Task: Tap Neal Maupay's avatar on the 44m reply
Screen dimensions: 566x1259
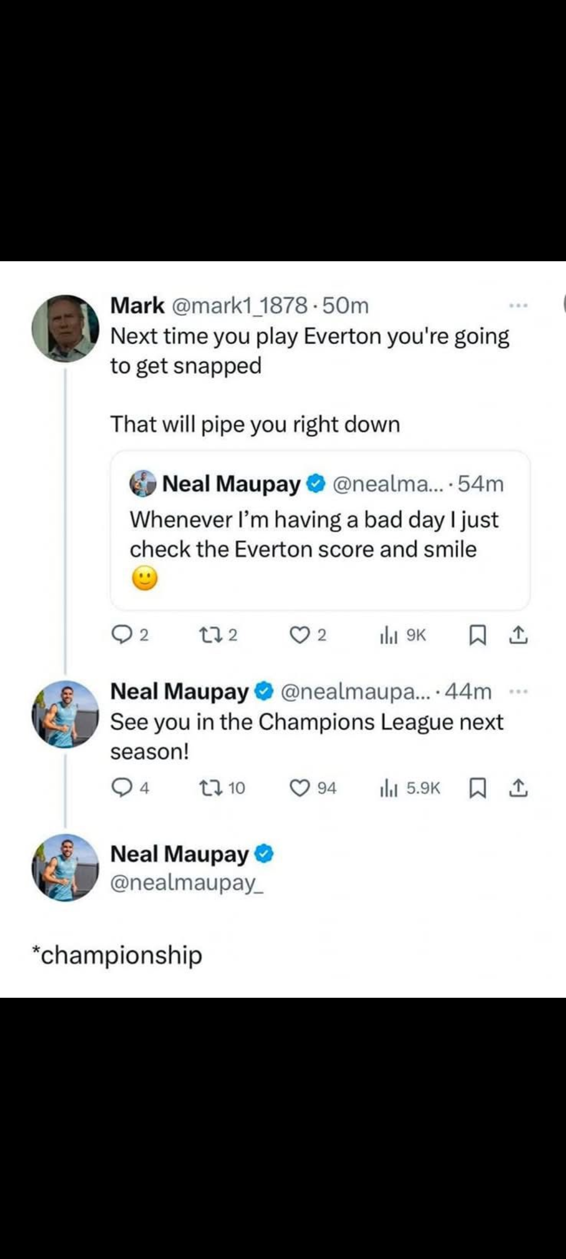Action: pos(66,714)
